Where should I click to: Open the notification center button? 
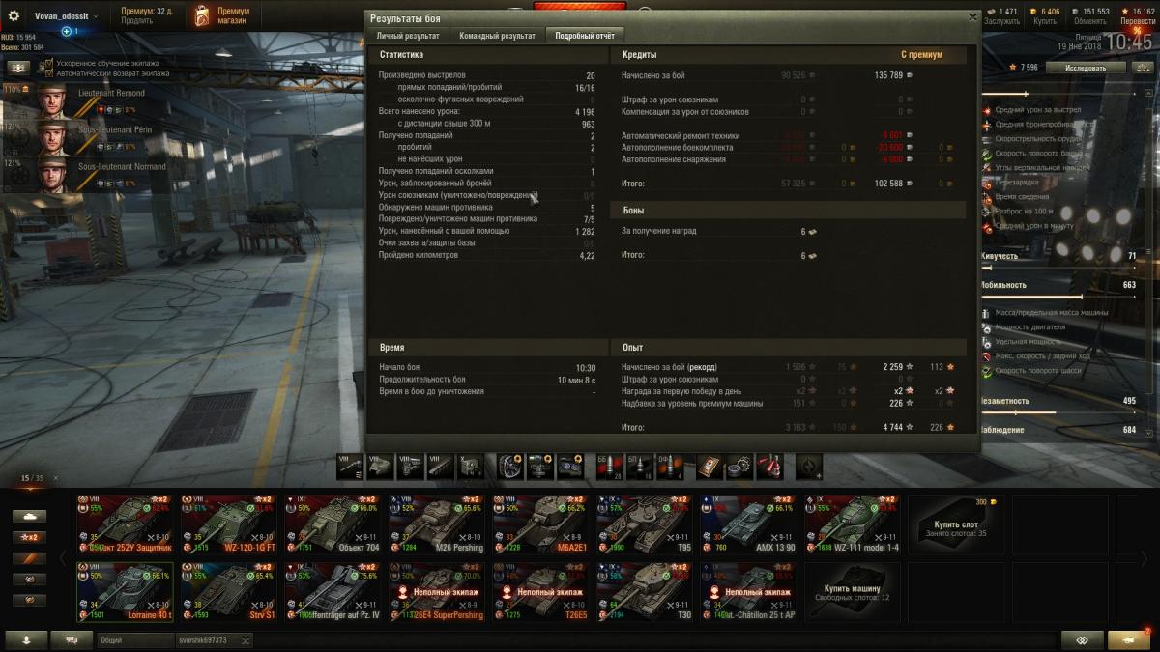coord(1129,640)
